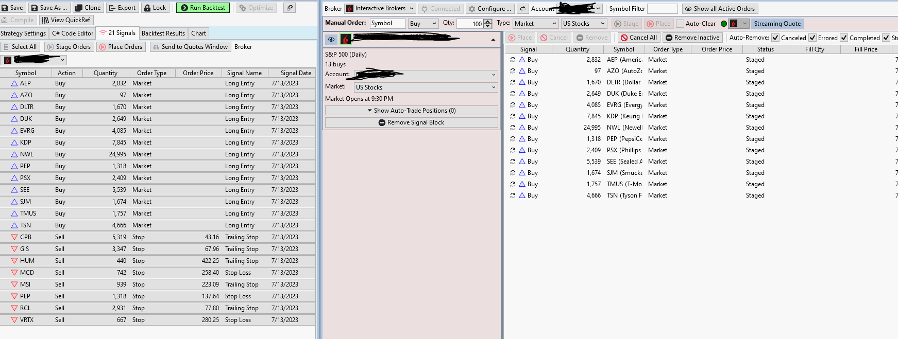Open the Strategy Settings tab

(x=23, y=33)
